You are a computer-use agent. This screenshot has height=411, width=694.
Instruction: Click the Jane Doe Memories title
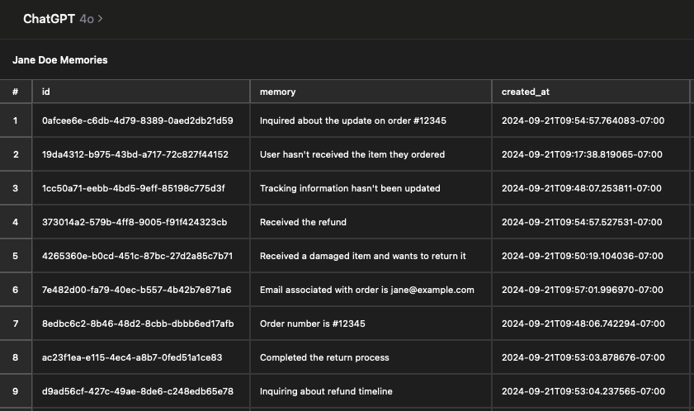click(59, 59)
